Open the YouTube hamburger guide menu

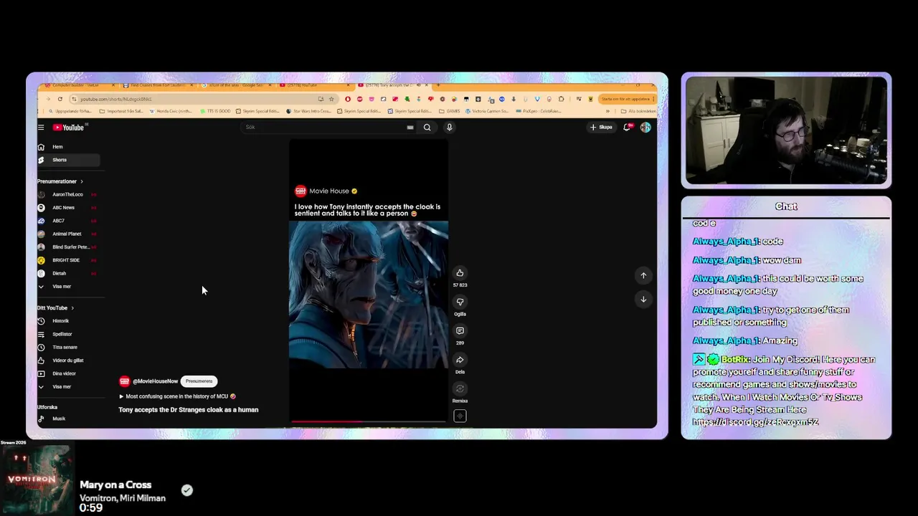point(41,128)
